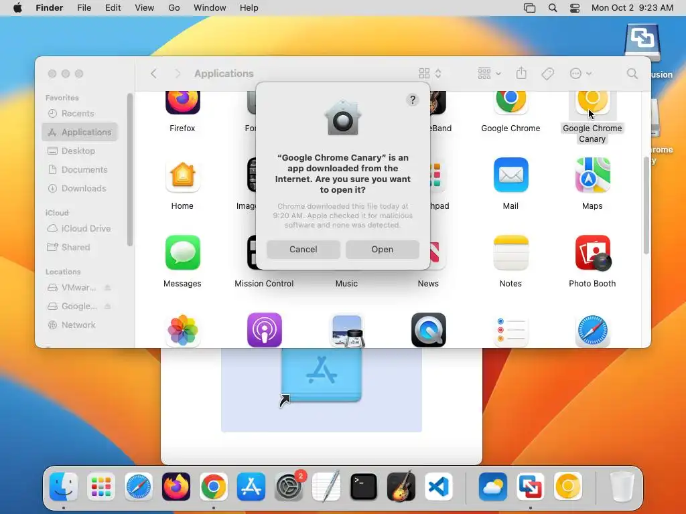Open App Store from the Dock
Image resolution: width=686 pixels, height=514 pixels.
(251, 487)
